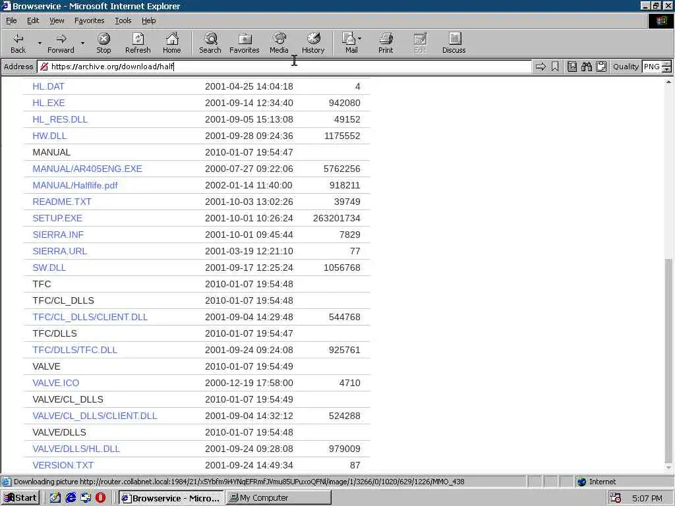This screenshot has width=675, height=506.
Task: Open the TFC/DLLS/TFC.DLL link
Action: coord(75,351)
